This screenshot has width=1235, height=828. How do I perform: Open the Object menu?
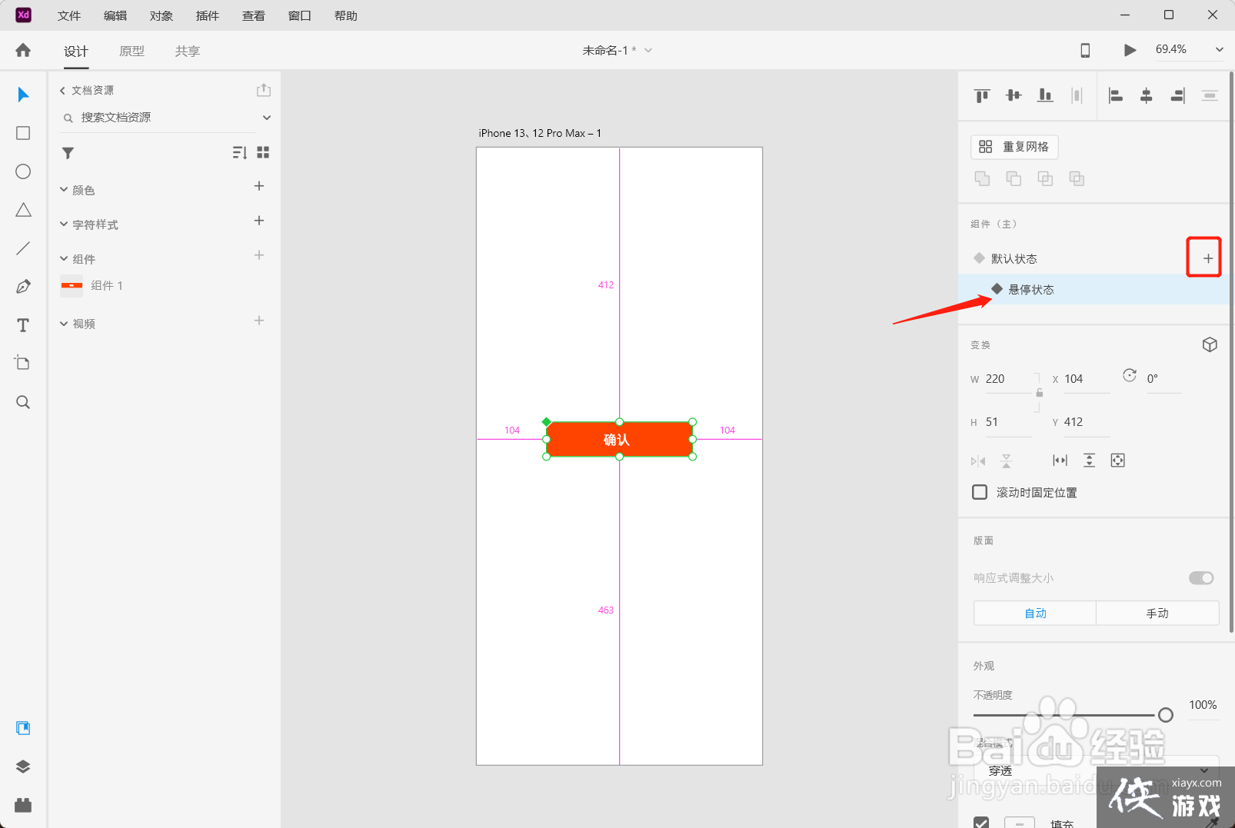tap(161, 16)
